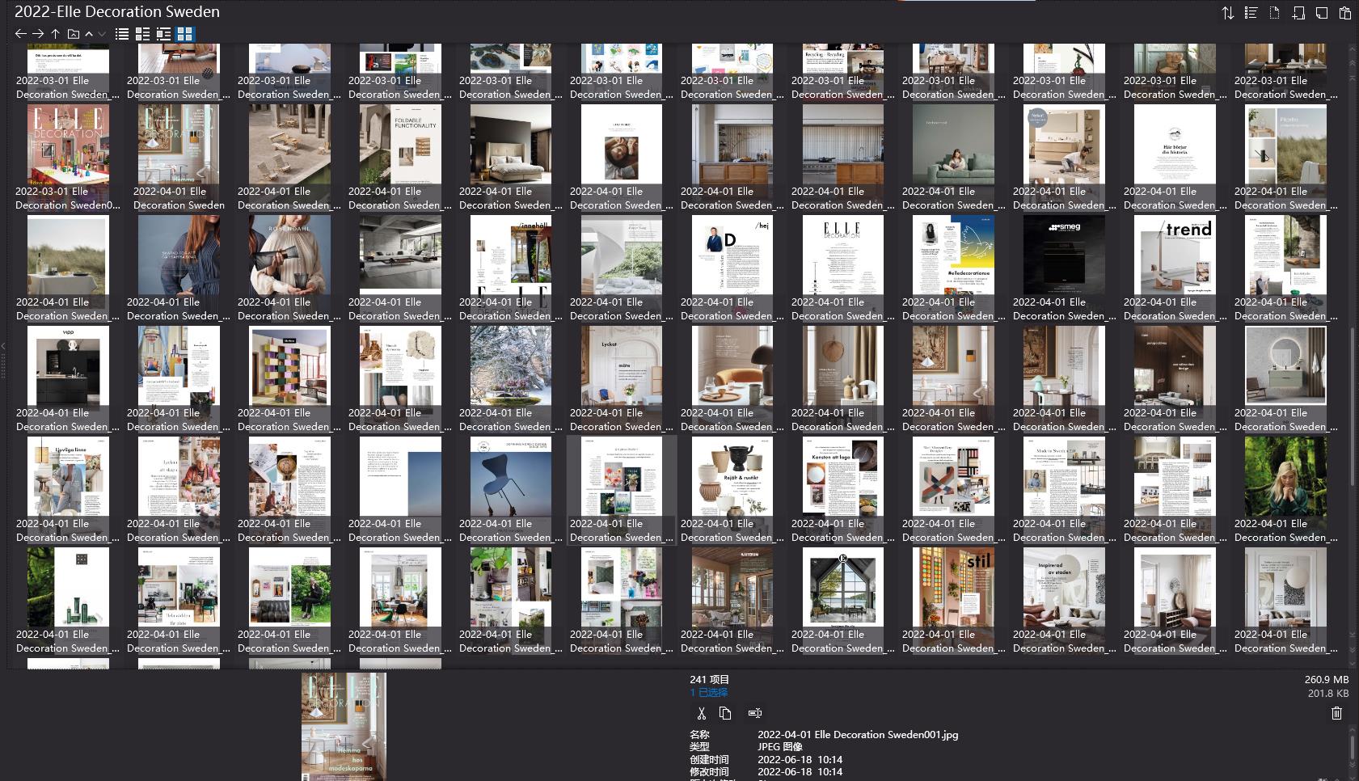Viewport: 1359px width, 781px height.
Task: Switch to detailed list view mode
Action: point(163,34)
